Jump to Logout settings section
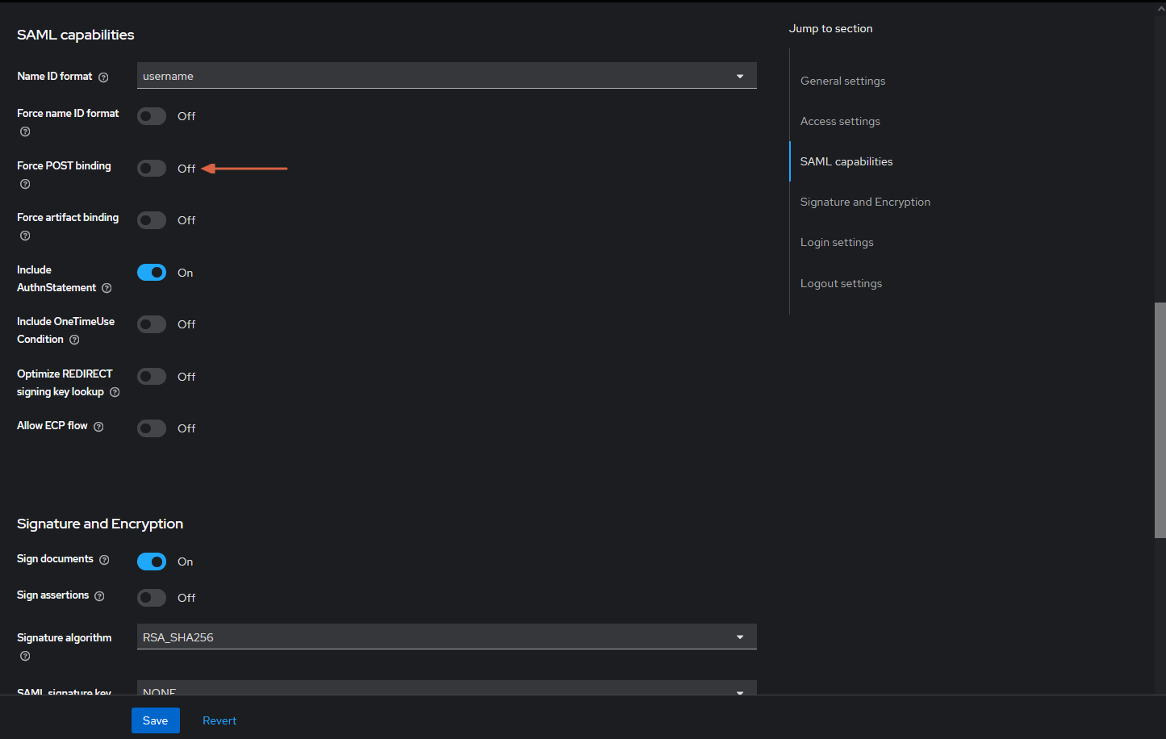Image resolution: width=1166 pixels, height=739 pixels. 841,283
